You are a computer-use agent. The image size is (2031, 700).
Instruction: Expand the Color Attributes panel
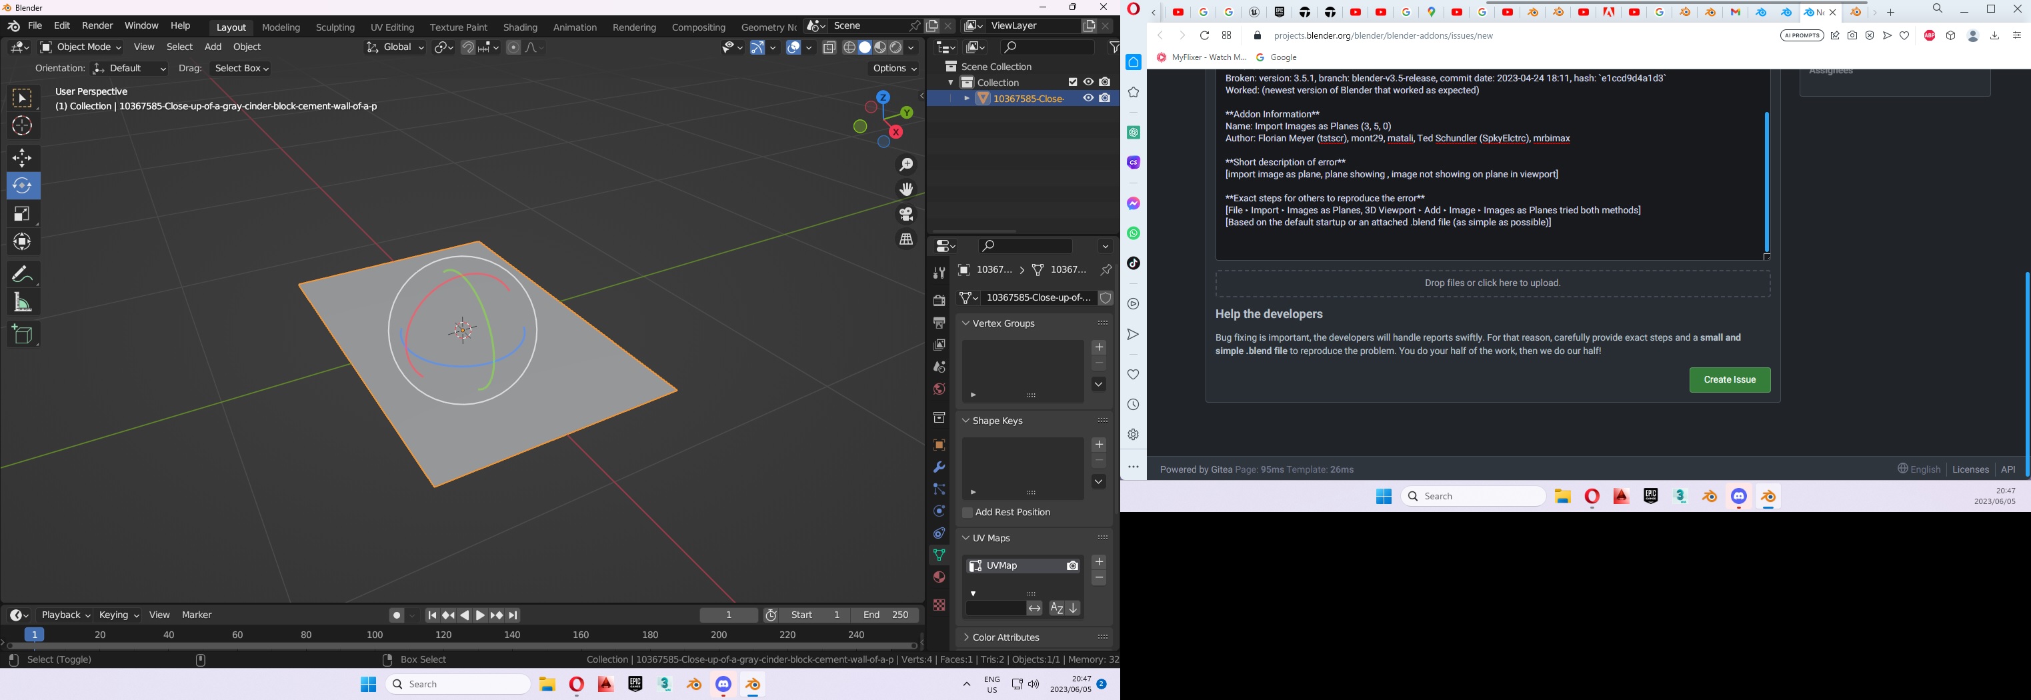[1007, 637]
